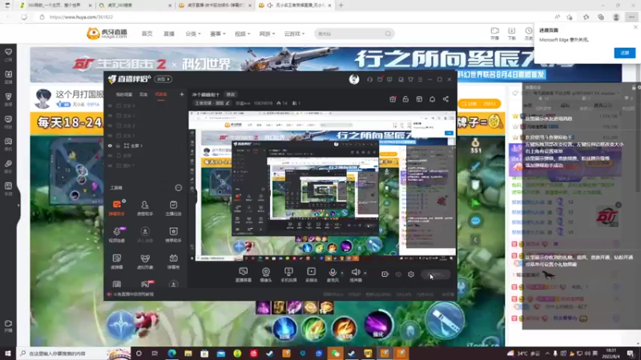This screenshot has height=360, width=641.
Task: Add 手机投屏 phone casting source
Action: pyautogui.click(x=288, y=274)
